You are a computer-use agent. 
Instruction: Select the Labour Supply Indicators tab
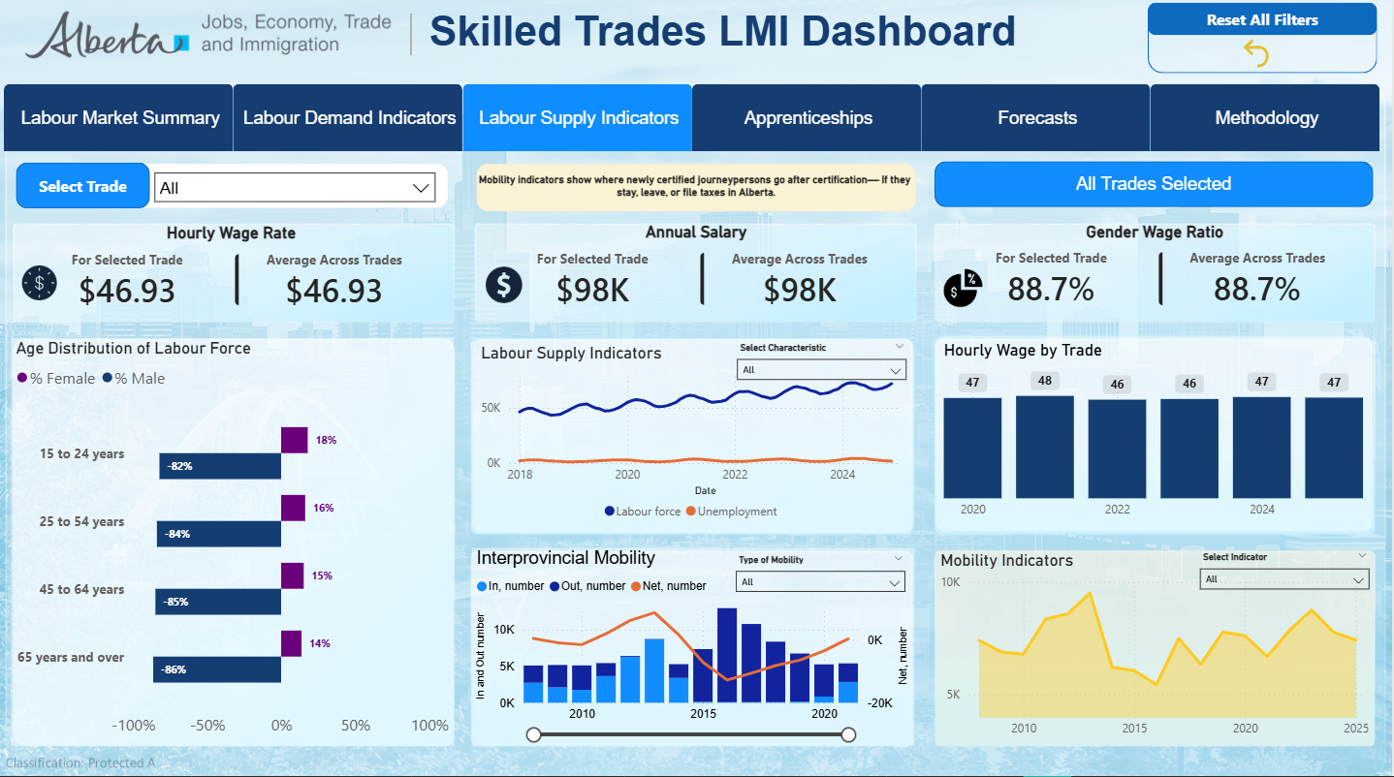pos(578,118)
